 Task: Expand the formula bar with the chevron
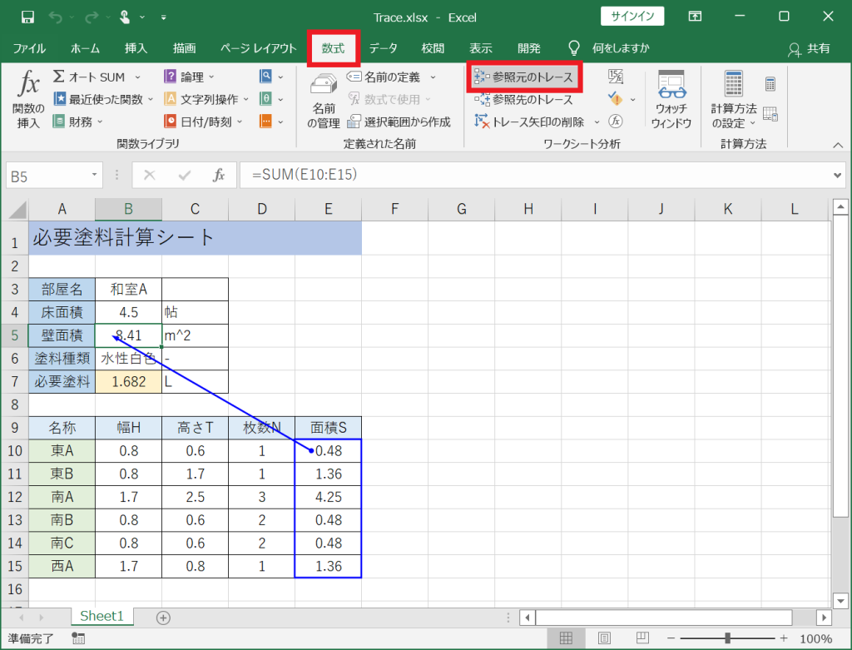click(x=837, y=175)
